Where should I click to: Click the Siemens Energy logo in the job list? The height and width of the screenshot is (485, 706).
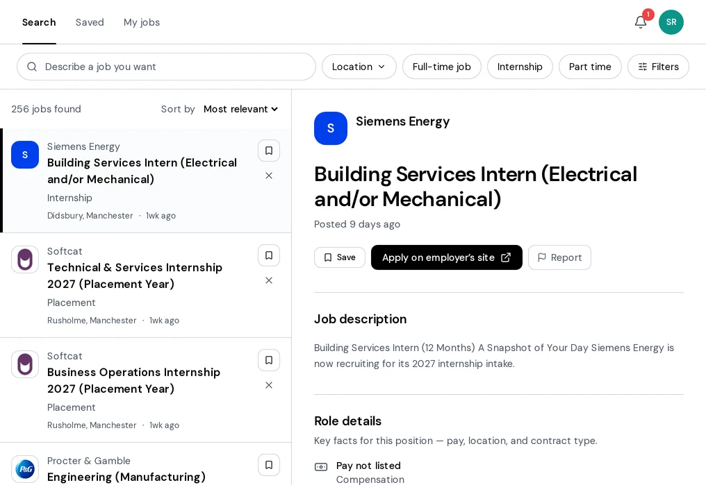tap(25, 155)
